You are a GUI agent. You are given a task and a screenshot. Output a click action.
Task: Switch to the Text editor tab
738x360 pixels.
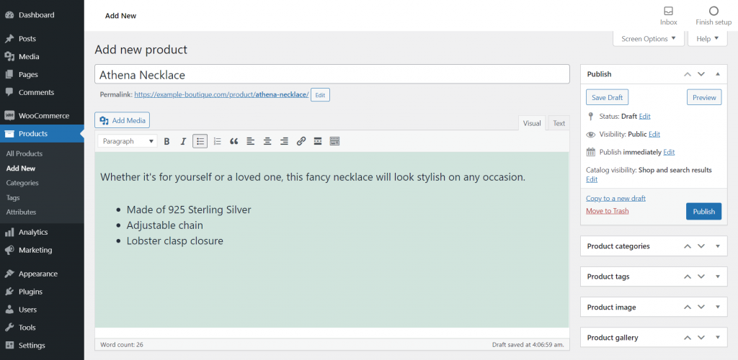(x=559, y=123)
